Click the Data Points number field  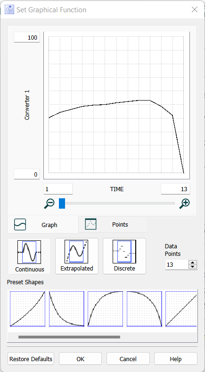(x=177, y=264)
